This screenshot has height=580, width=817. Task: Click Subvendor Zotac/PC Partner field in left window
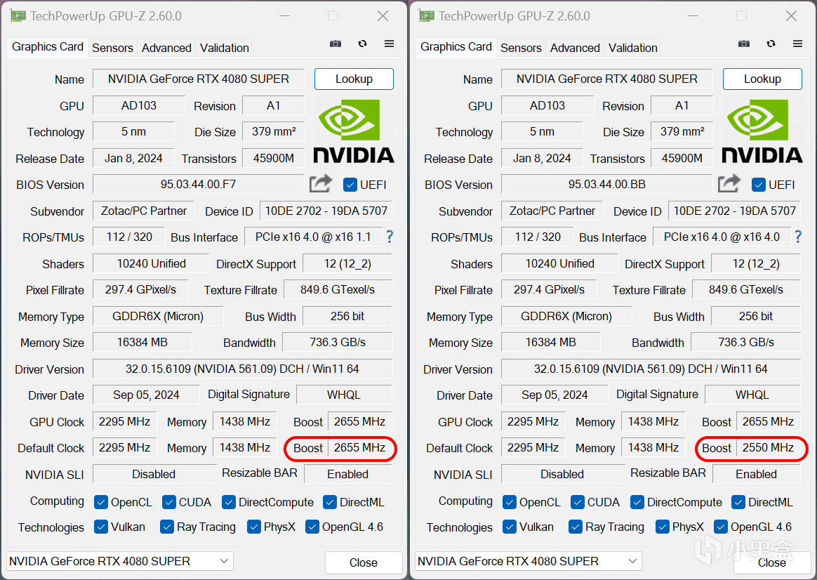144,211
